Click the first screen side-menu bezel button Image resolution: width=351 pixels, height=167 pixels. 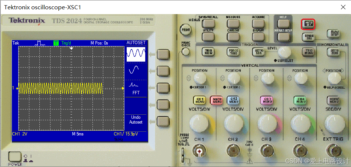(163, 55)
